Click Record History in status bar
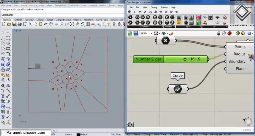This screenshot has width=255, height=136. coord(191,134)
